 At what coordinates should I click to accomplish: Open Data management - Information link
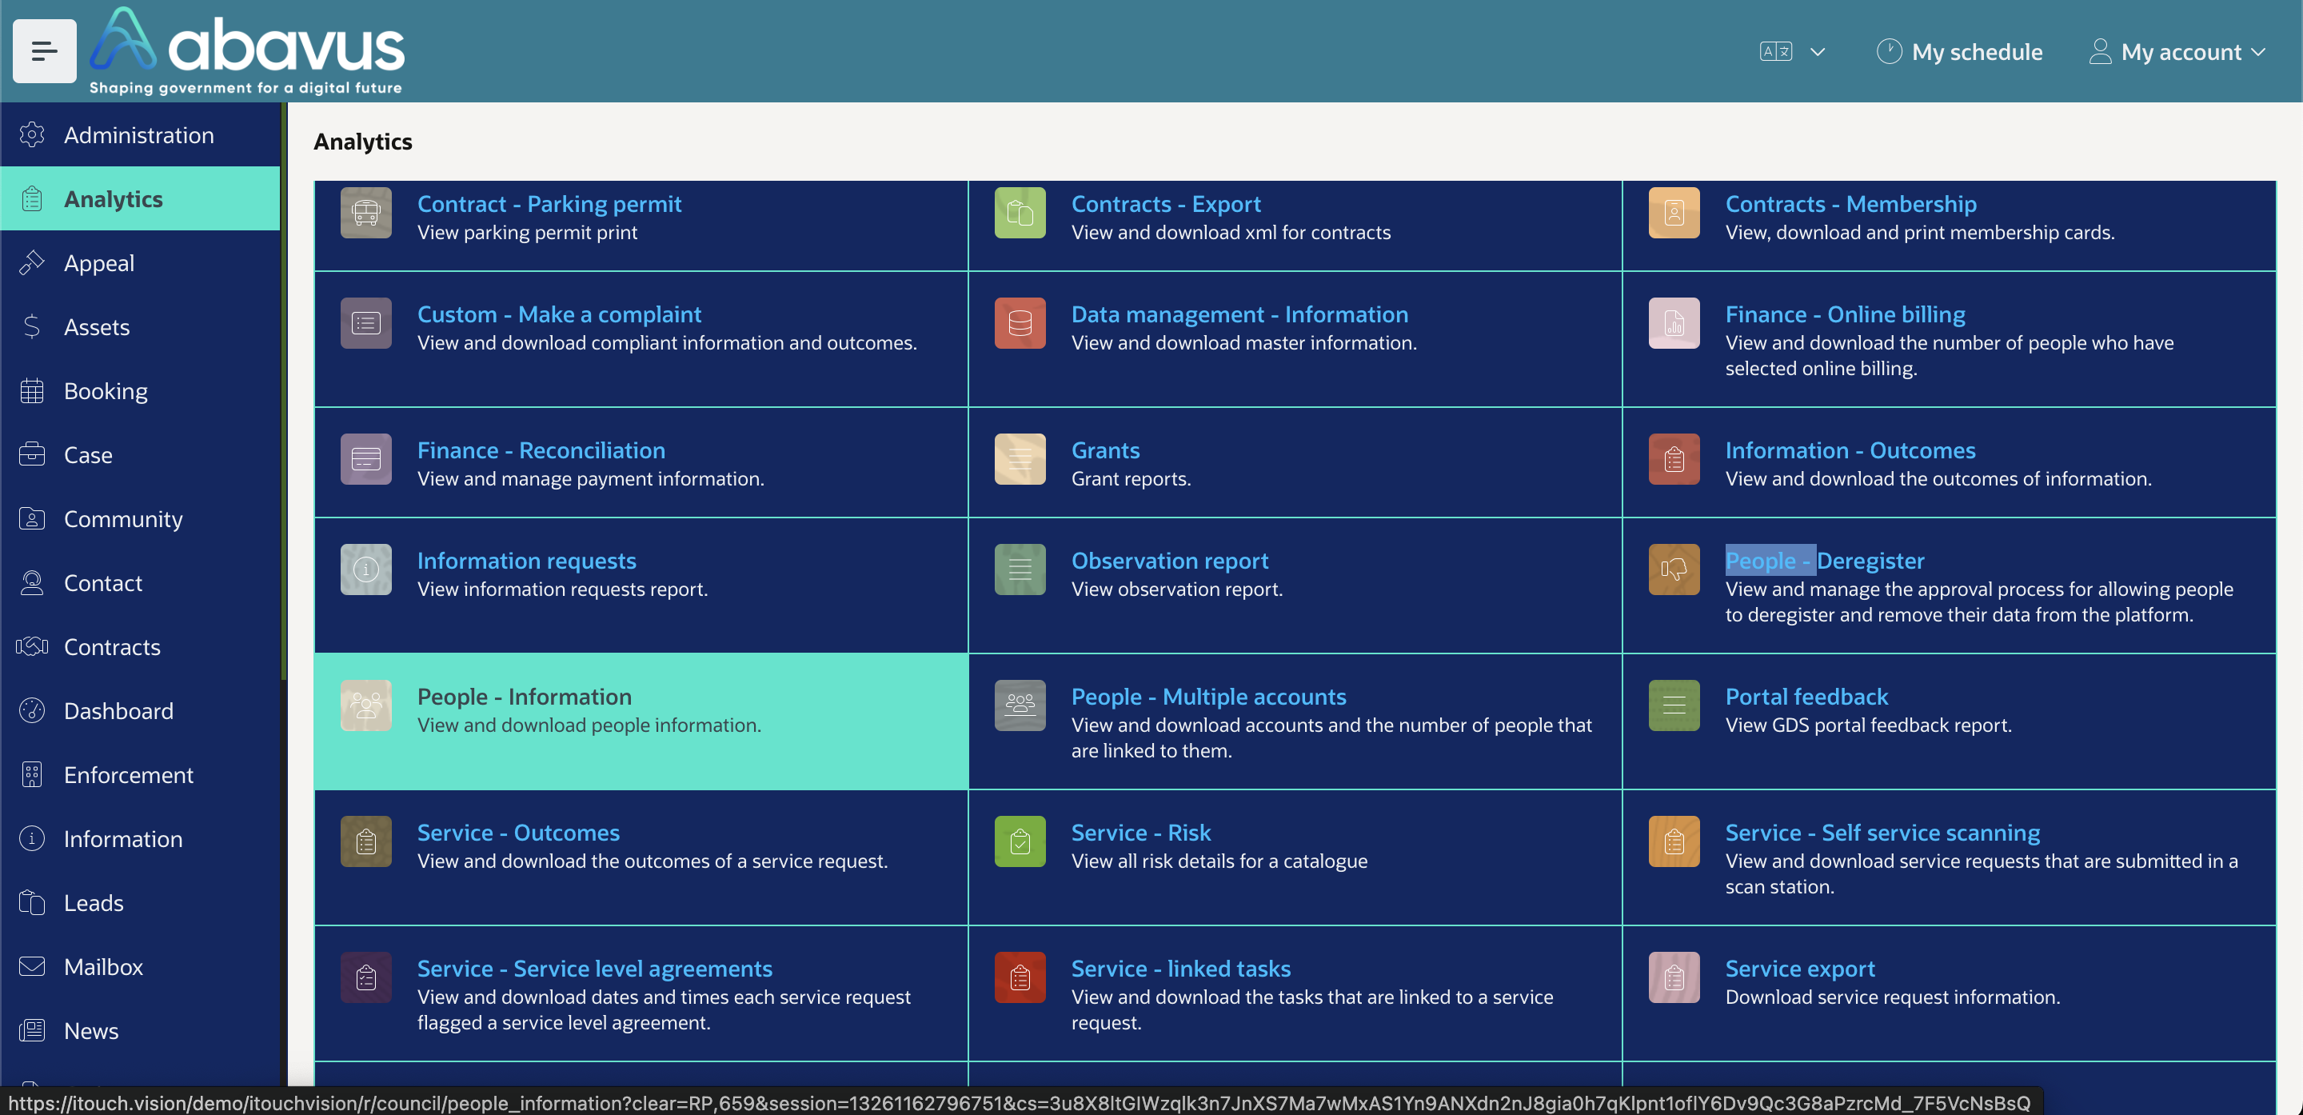coord(1239,314)
